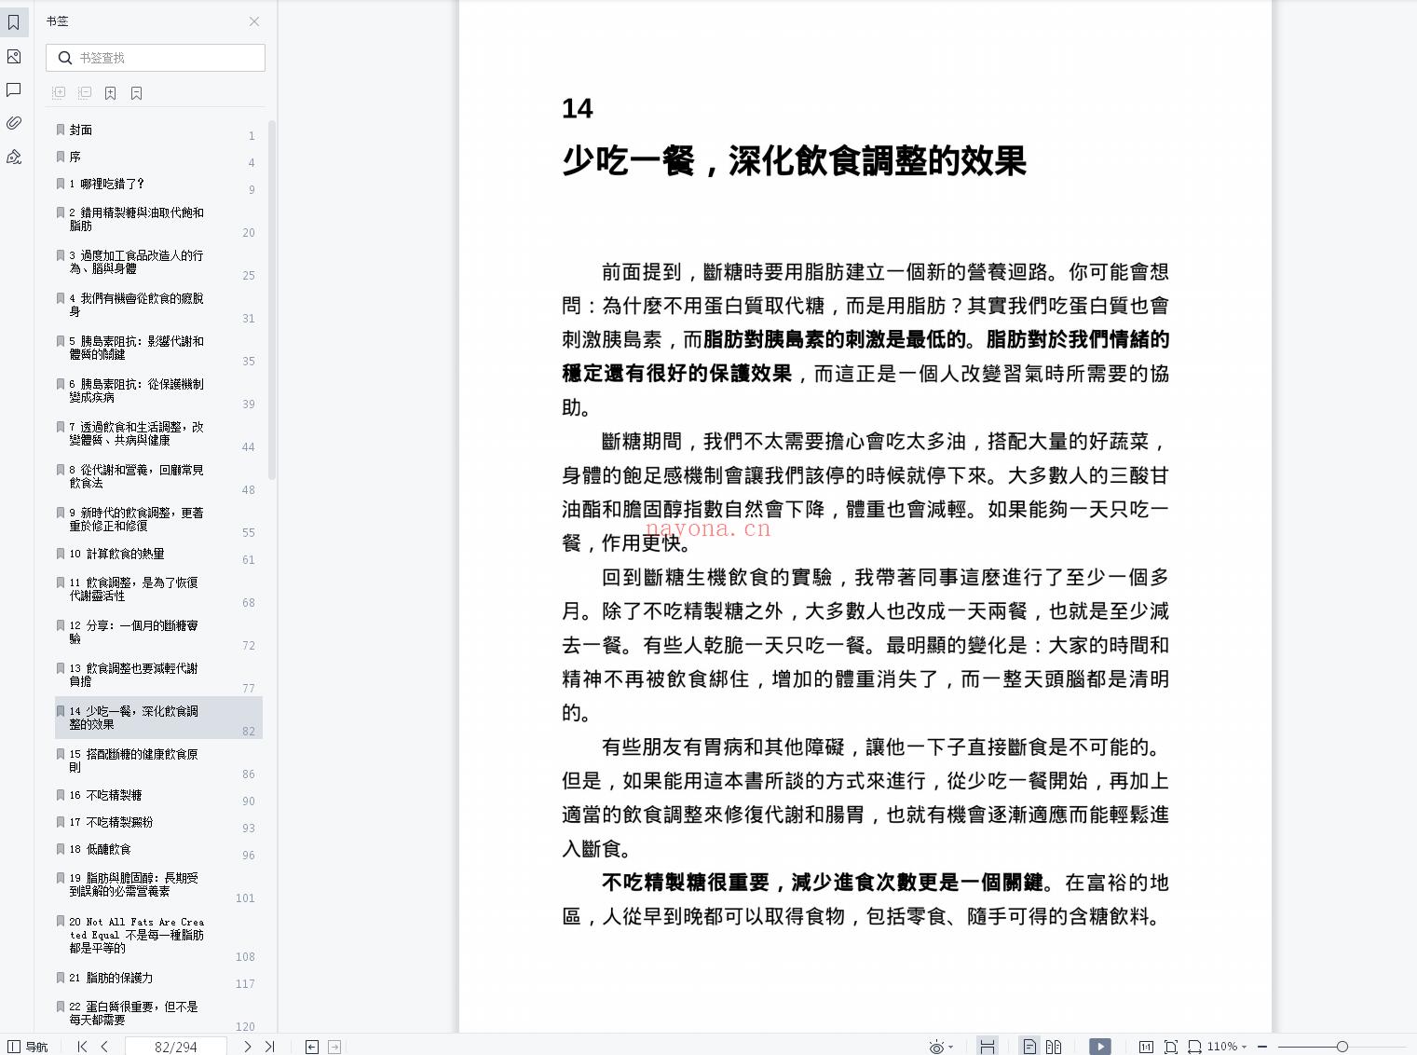Image resolution: width=1417 pixels, height=1055 pixels.
Task: Click the 书签查找 search field
Action: (156, 58)
